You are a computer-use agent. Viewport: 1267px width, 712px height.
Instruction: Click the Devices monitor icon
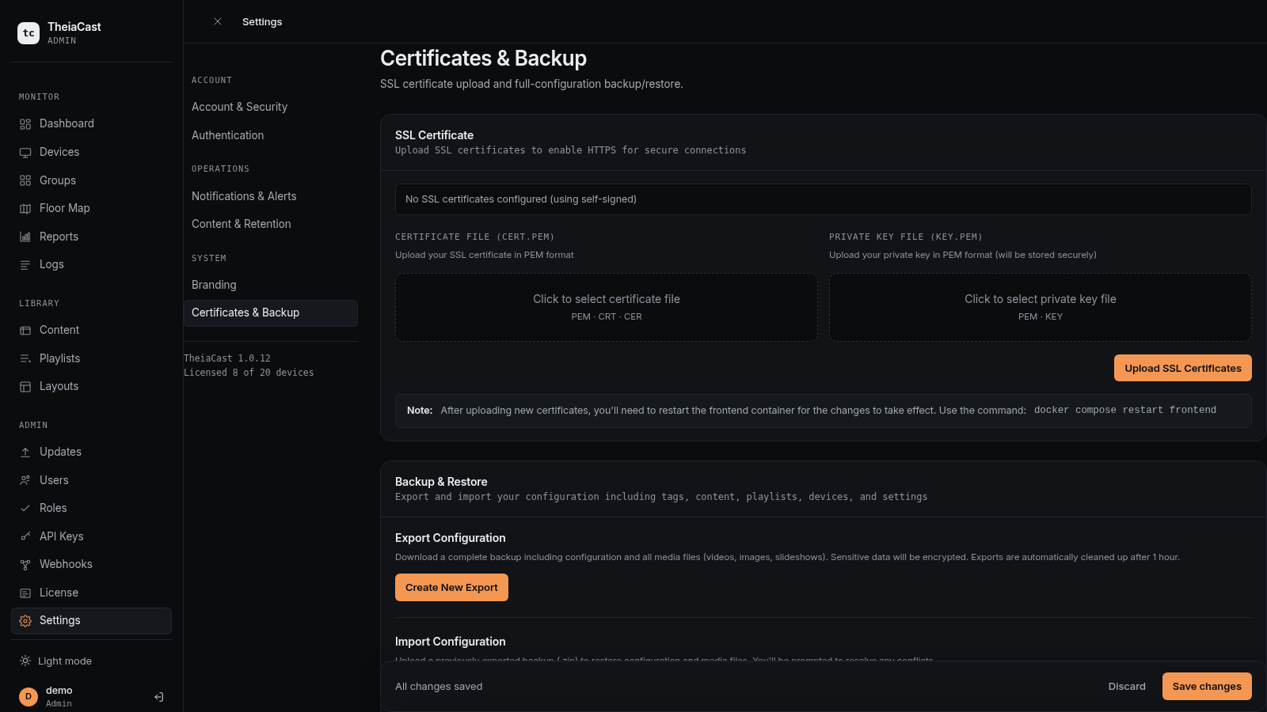25,153
